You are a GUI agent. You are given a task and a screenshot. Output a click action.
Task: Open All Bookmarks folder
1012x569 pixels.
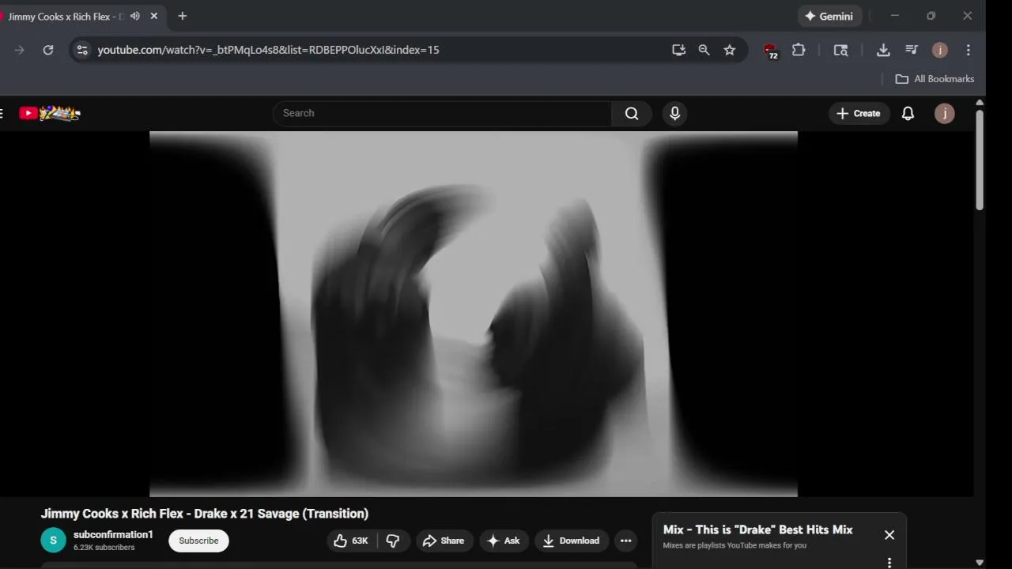point(935,79)
